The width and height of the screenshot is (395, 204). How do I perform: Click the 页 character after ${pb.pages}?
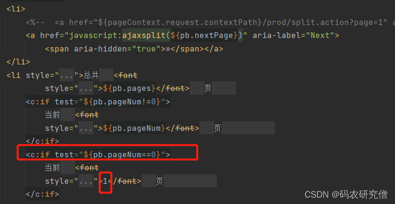click(208, 89)
